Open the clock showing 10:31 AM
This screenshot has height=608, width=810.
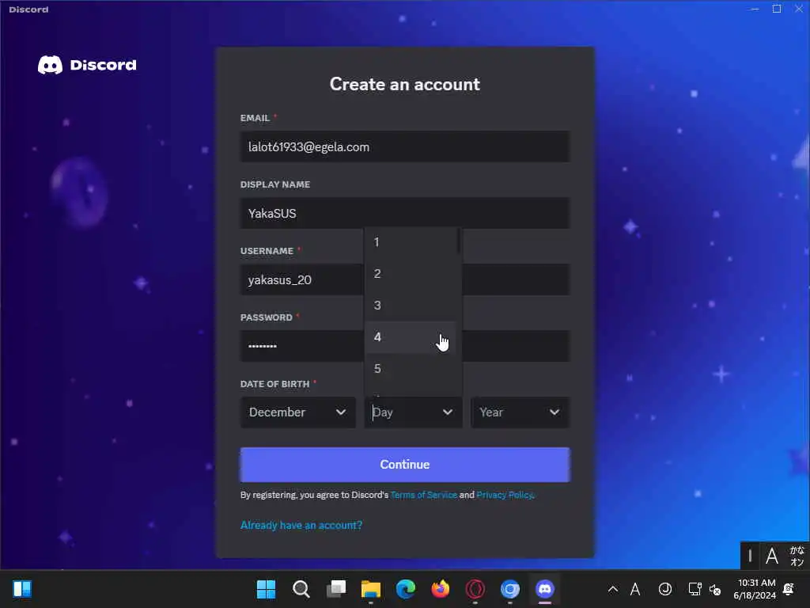coord(755,589)
